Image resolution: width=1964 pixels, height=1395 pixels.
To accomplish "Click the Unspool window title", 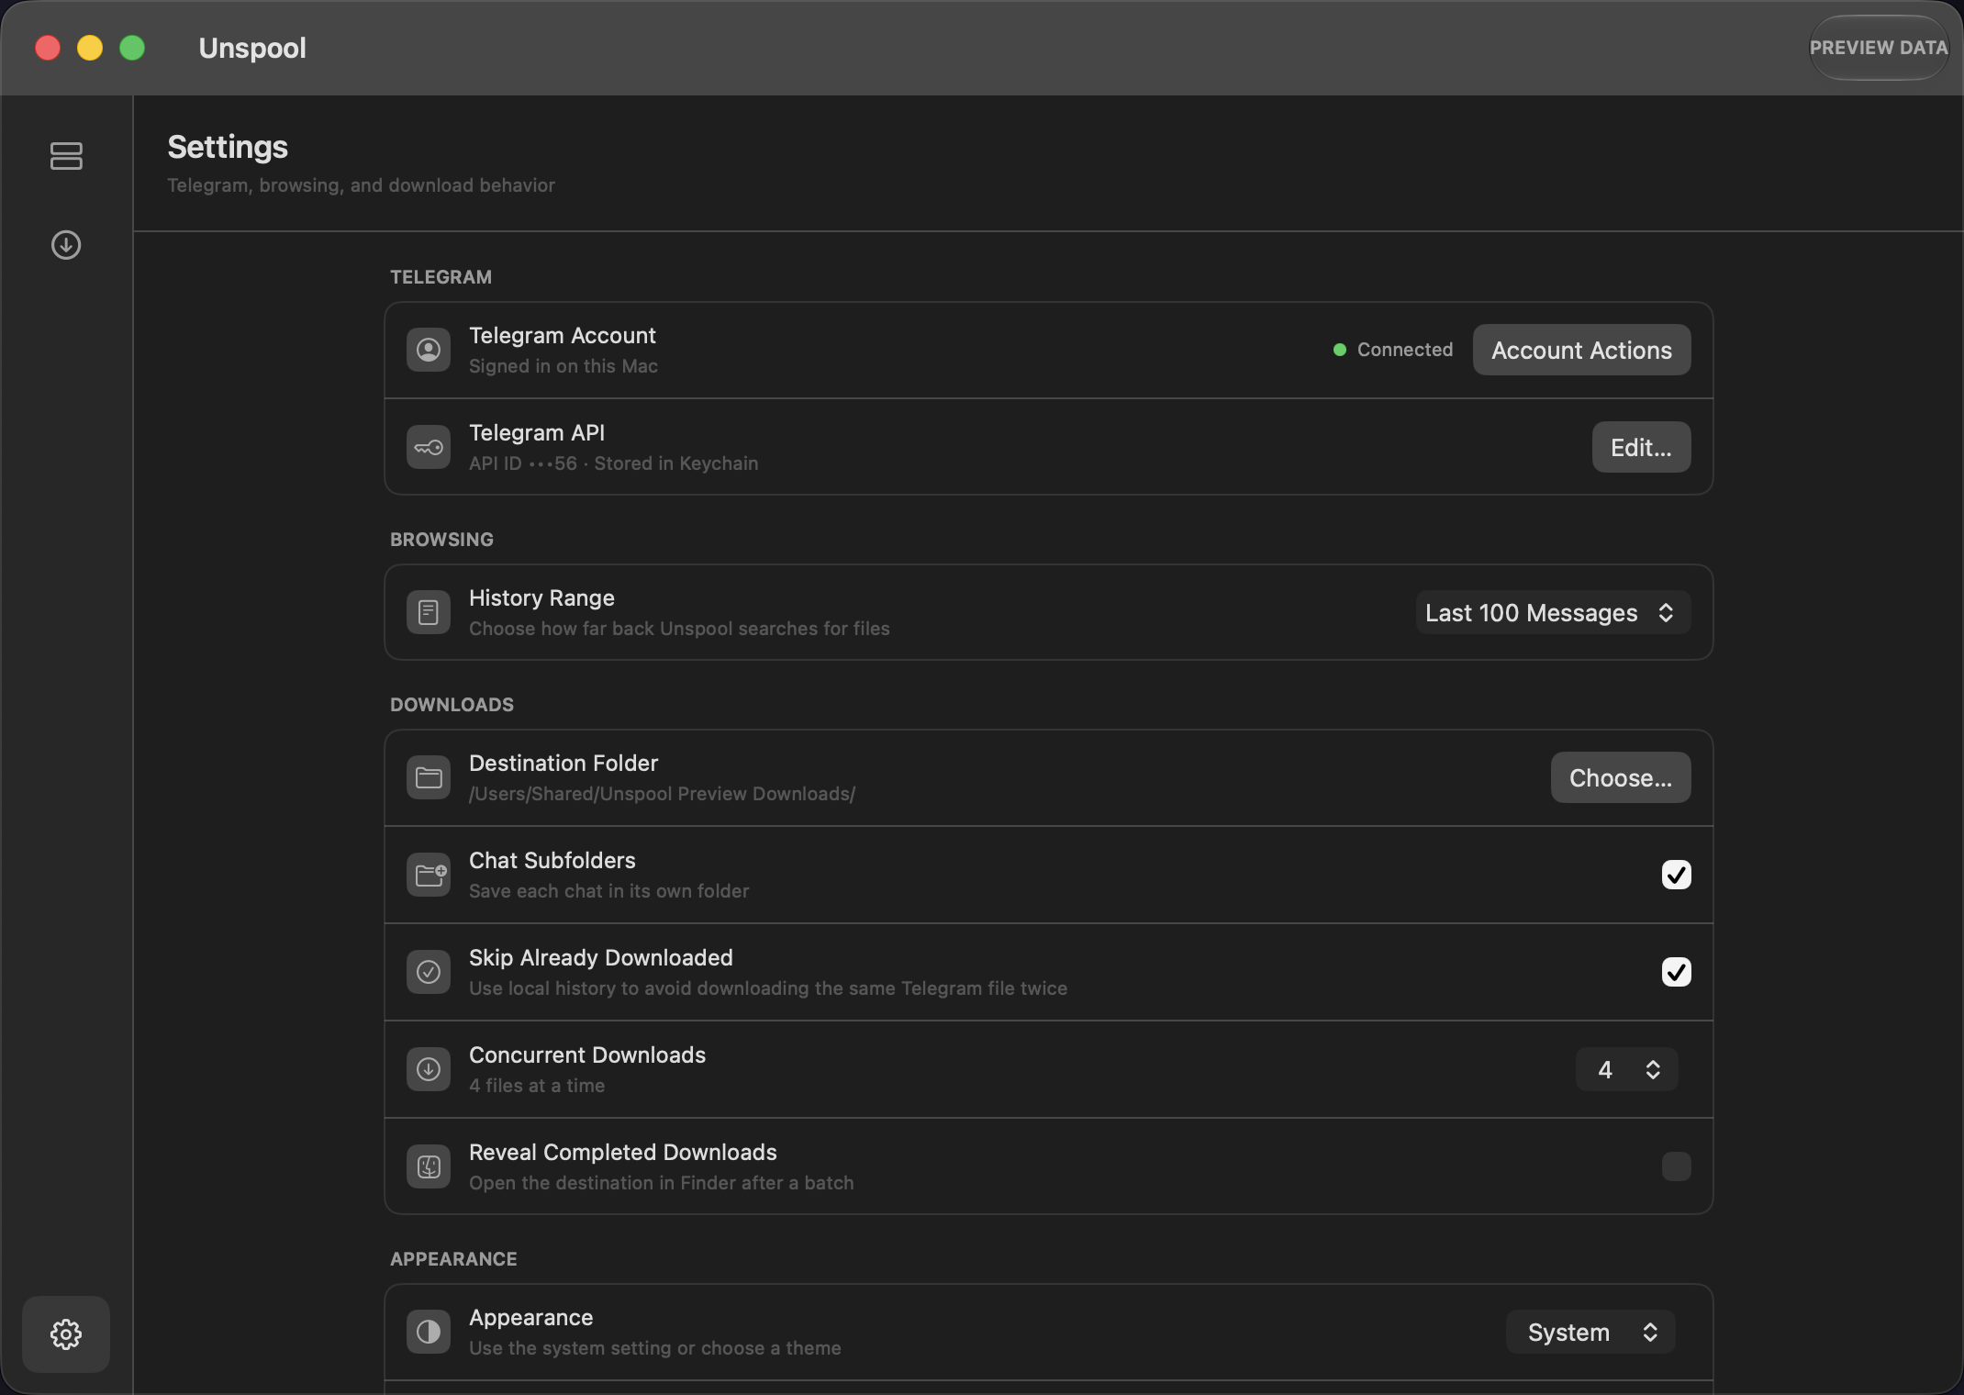I will pyautogui.click(x=252, y=48).
